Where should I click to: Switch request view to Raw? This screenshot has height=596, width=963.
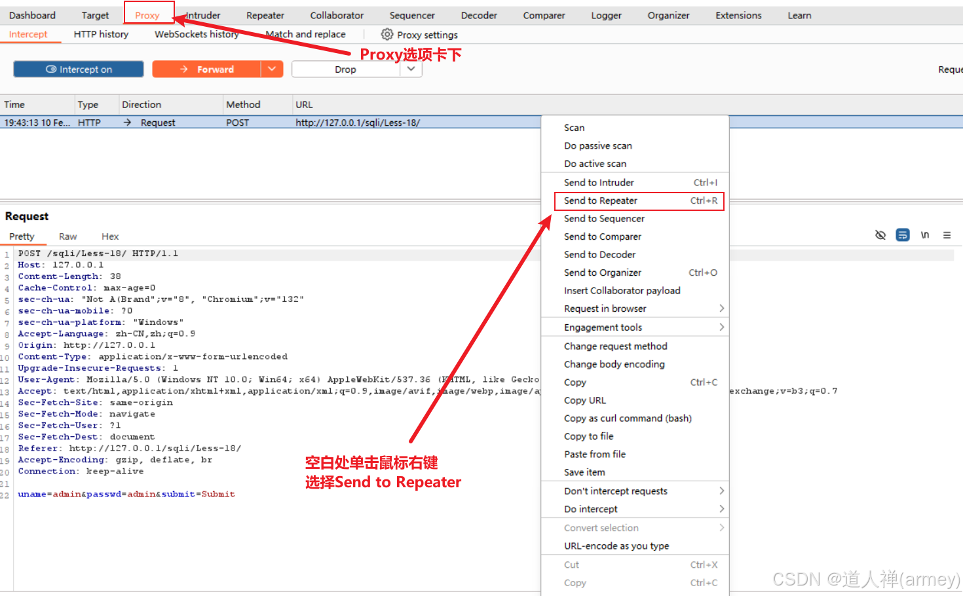click(67, 236)
